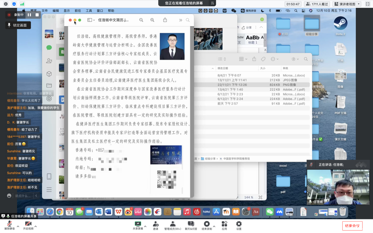Expand the Presenter View dropdown
Image resolution: width=373 pixels, height=233 pixels.
point(347,4)
